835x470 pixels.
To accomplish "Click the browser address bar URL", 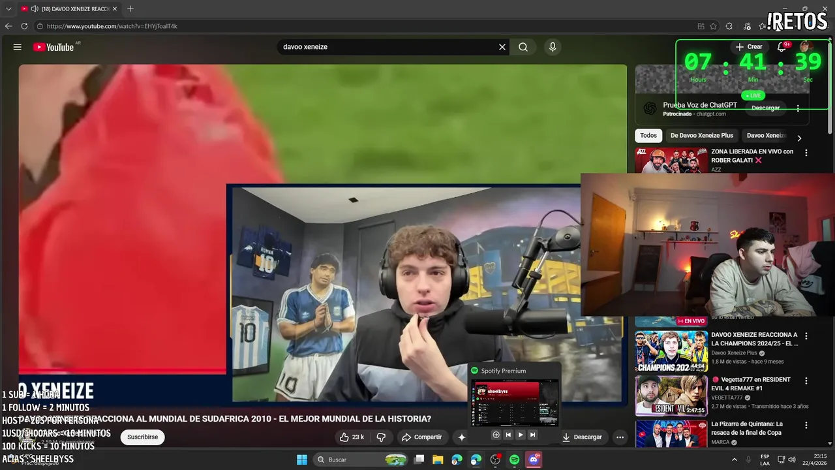I will click(112, 26).
